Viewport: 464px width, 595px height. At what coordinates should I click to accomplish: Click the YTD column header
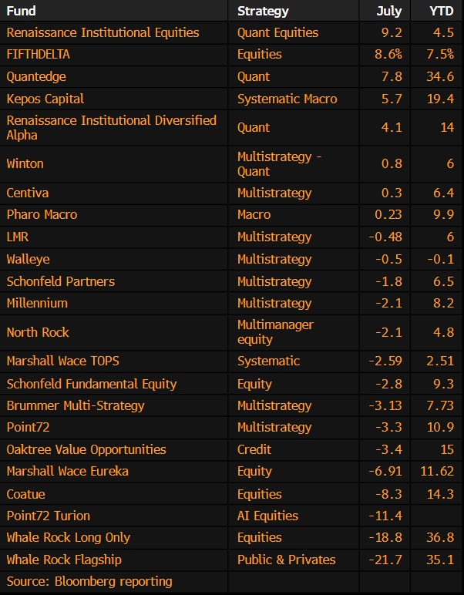click(x=442, y=11)
